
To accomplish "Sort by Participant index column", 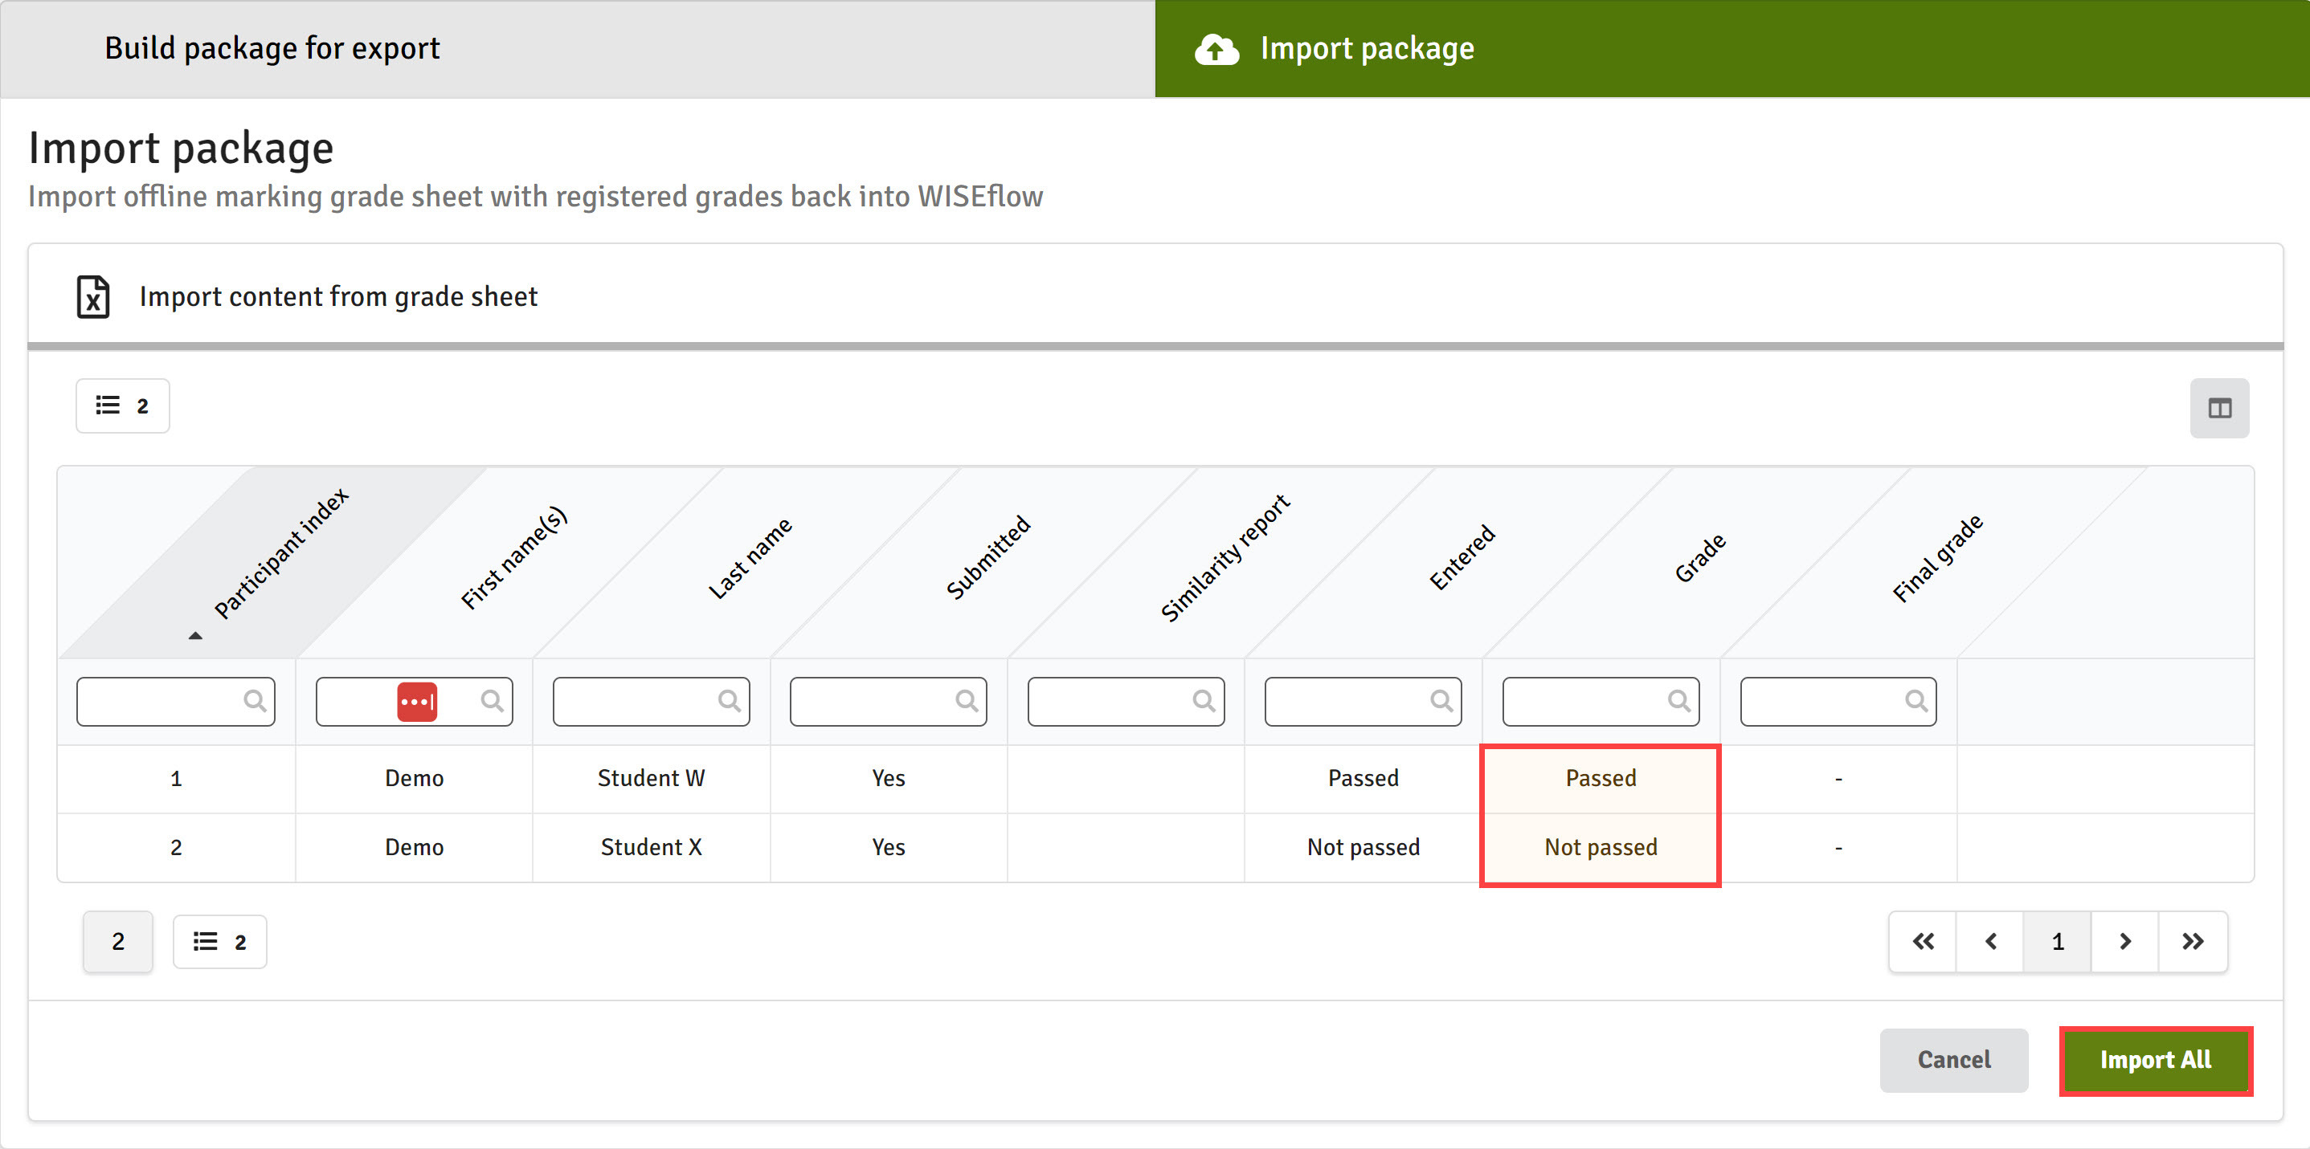I will pyautogui.click(x=280, y=554).
